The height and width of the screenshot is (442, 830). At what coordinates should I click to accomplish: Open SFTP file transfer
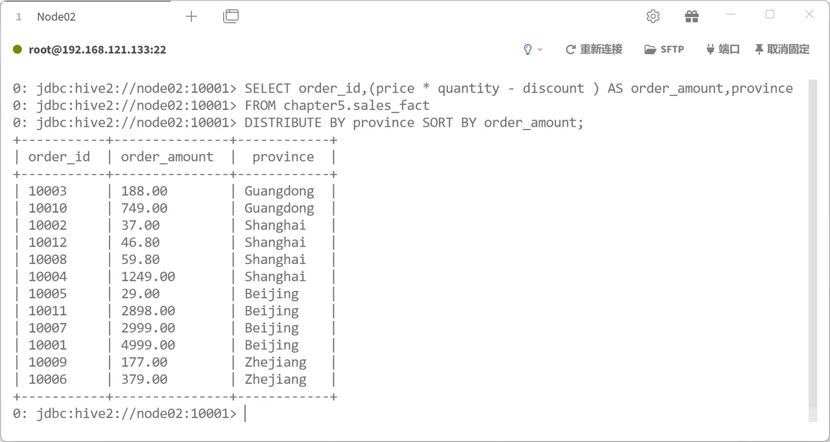pos(664,49)
